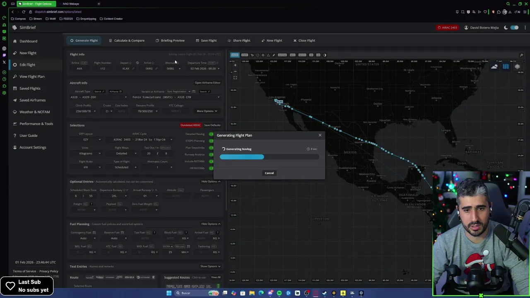Image resolution: width=530 pixels, height=298 pixels.
Task: Toggle FIR NOTAMs switch
Action: click(211, 168)
